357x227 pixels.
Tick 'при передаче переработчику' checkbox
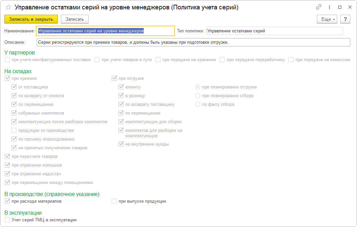(222, 60)
